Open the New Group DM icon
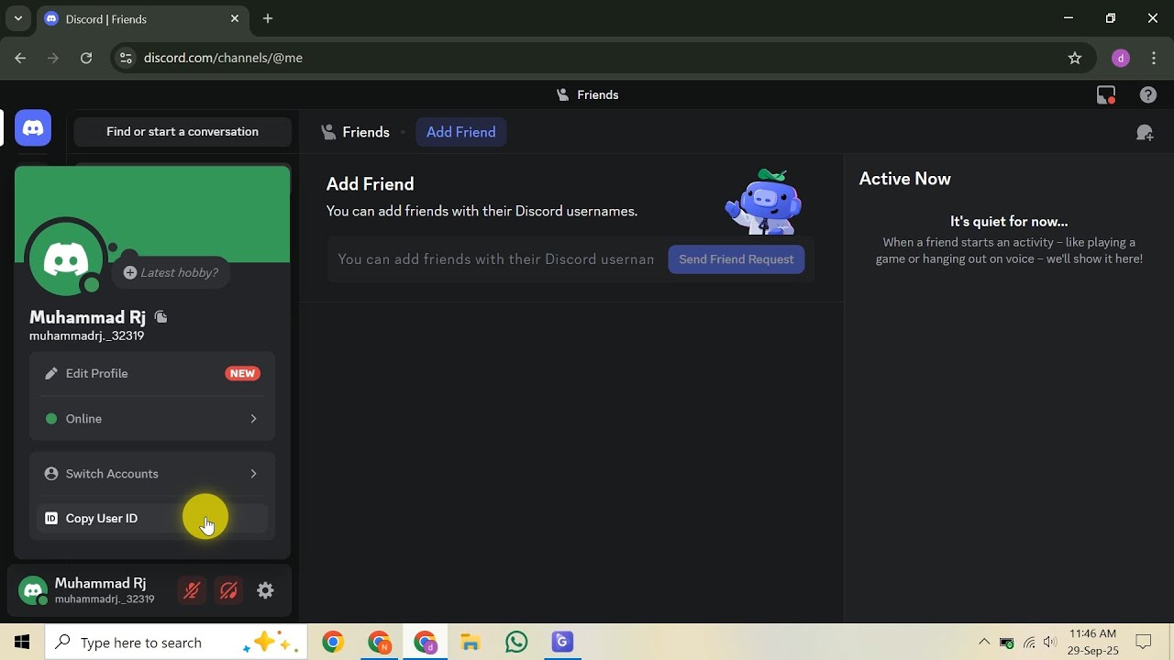Screen dimensions: 1174x660 pos(1145,133)
